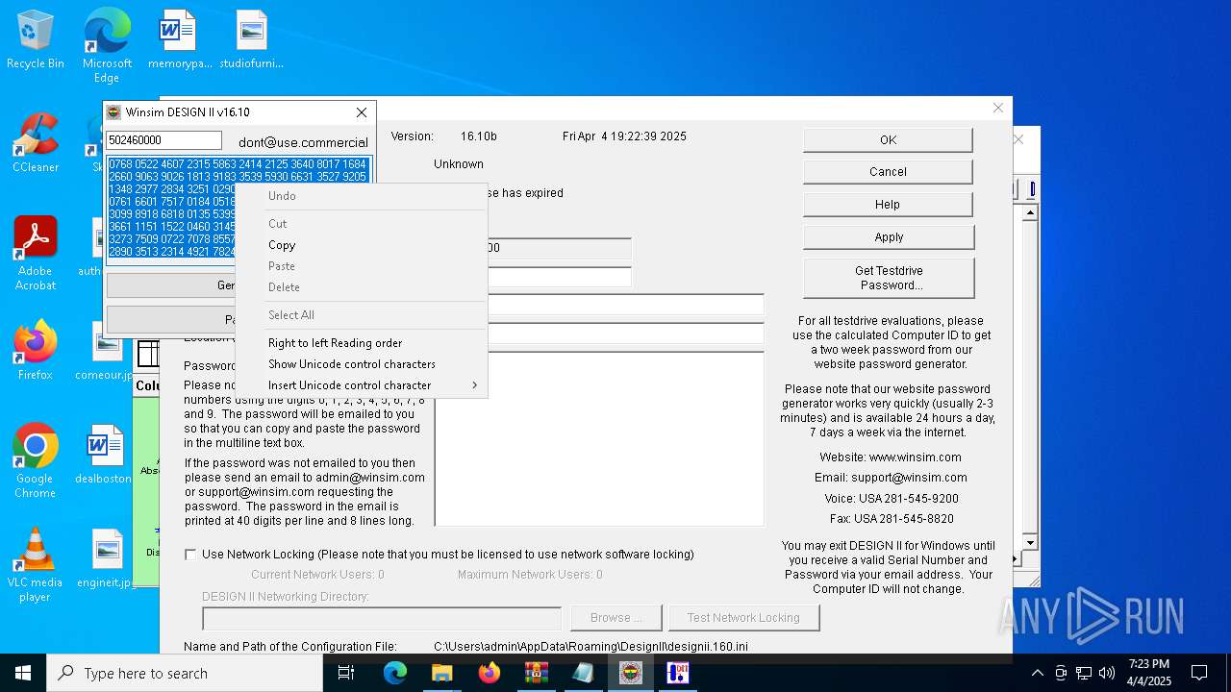Image resolution: width=1231 pixels, height=692 pixels.
Task: Open memorypa Word document on desktop
Action: coord(179,39)
